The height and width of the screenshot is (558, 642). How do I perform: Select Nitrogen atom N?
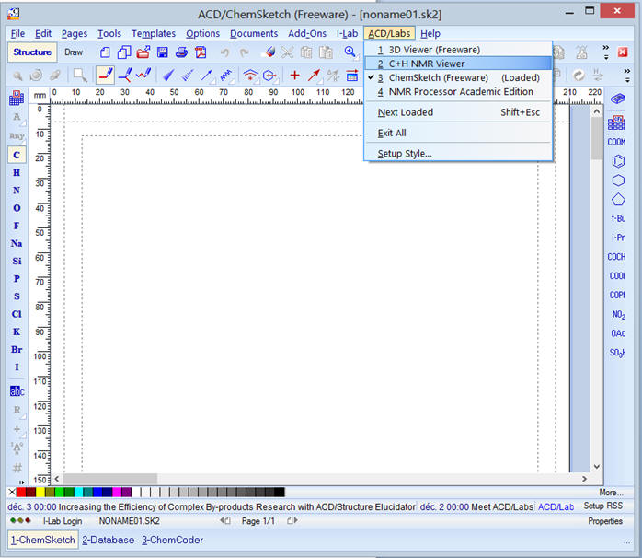coord(17,191)
